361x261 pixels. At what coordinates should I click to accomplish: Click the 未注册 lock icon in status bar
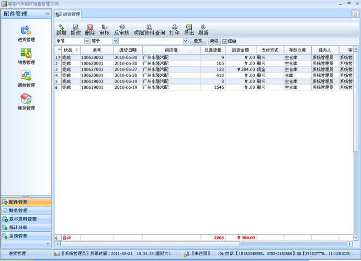point(186,254)
